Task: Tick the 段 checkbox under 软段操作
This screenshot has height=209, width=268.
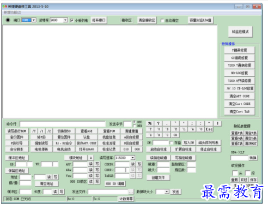Action: (248, 173)
